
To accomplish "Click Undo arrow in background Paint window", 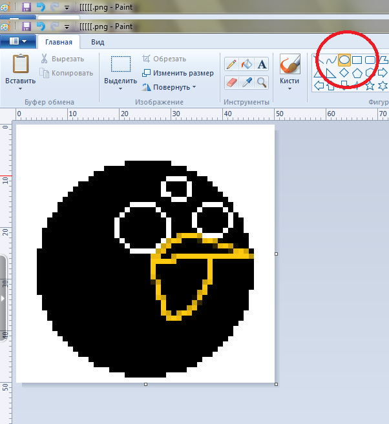I will click(41, 6).
